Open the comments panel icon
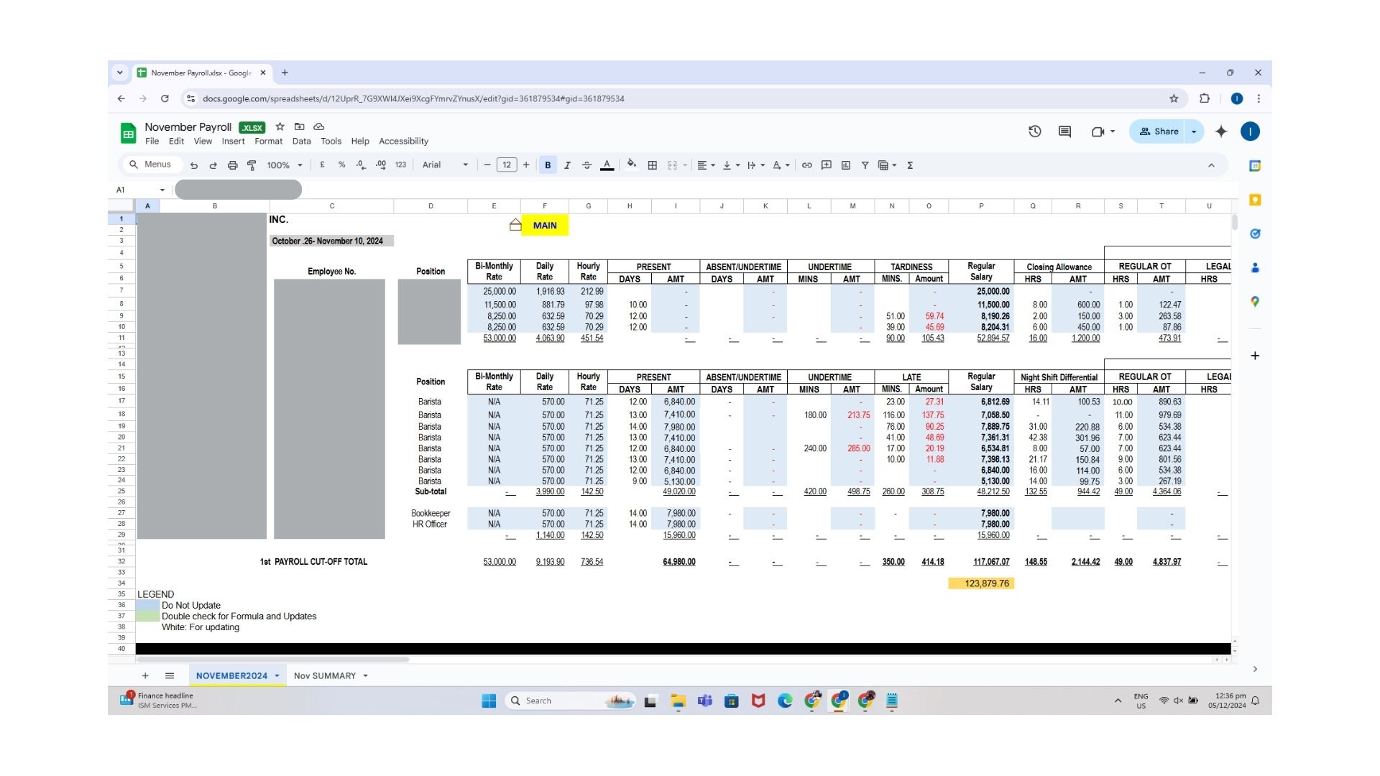Viewport: 1380px width, 776px height. pyautogui.click(x=1064, y=131)
